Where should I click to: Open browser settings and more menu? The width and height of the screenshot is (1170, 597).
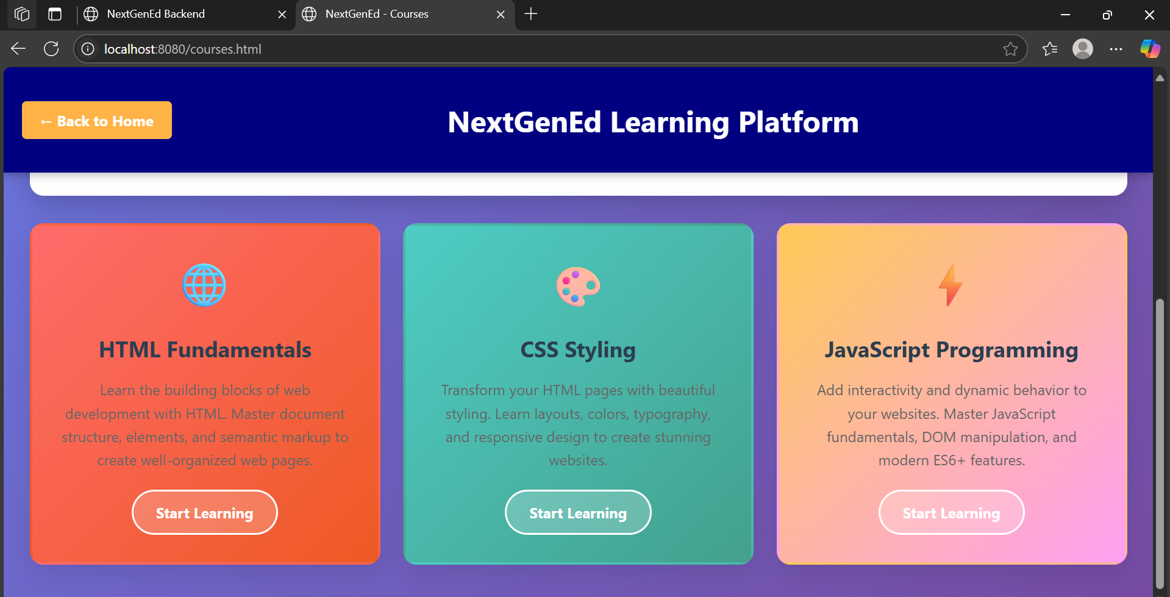click(x=1116, y=49)
